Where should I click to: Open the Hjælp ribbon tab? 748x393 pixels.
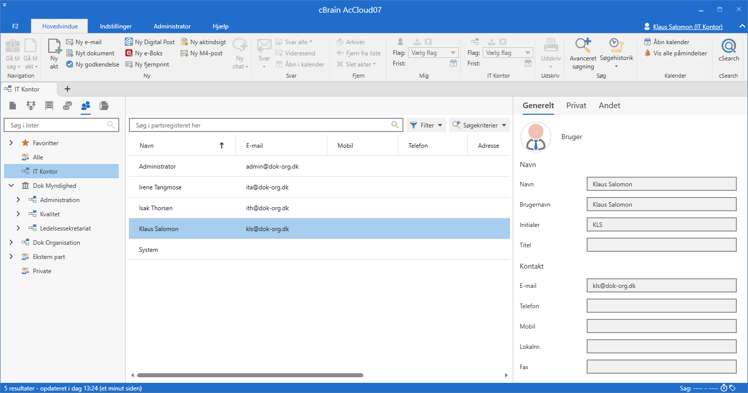(220, 26)
